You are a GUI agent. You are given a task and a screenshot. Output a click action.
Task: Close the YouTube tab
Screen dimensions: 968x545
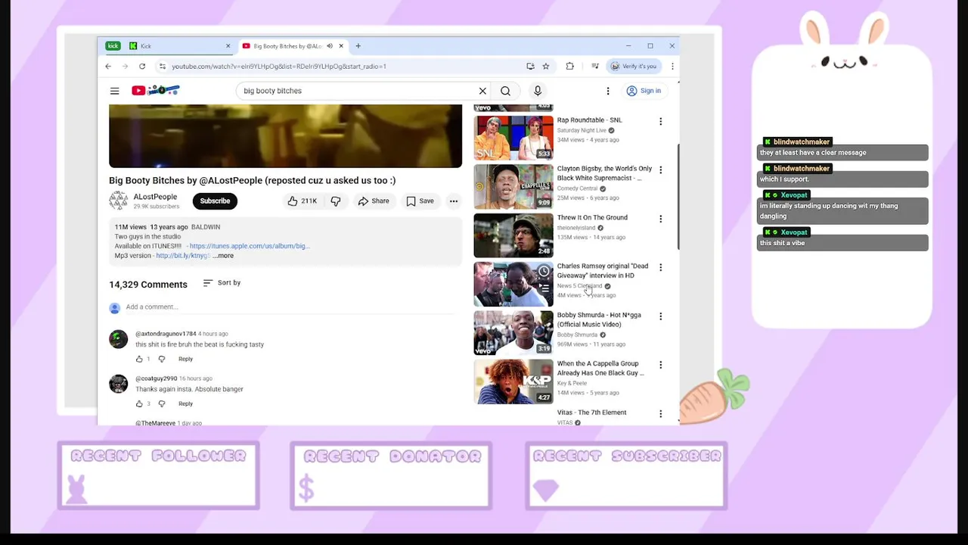[x=341, y=46]
